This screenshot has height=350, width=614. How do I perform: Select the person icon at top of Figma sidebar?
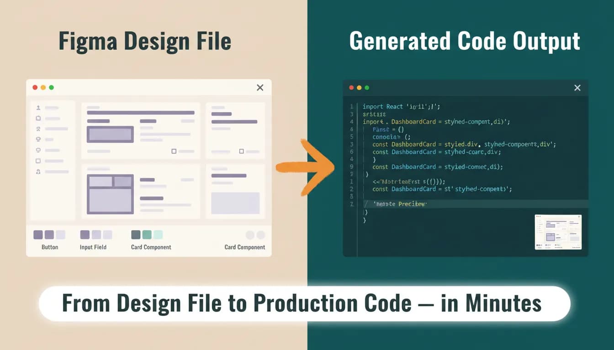pos(38,108)
